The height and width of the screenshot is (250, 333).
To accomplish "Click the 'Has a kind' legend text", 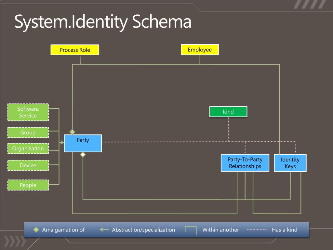I will (285, 230).
